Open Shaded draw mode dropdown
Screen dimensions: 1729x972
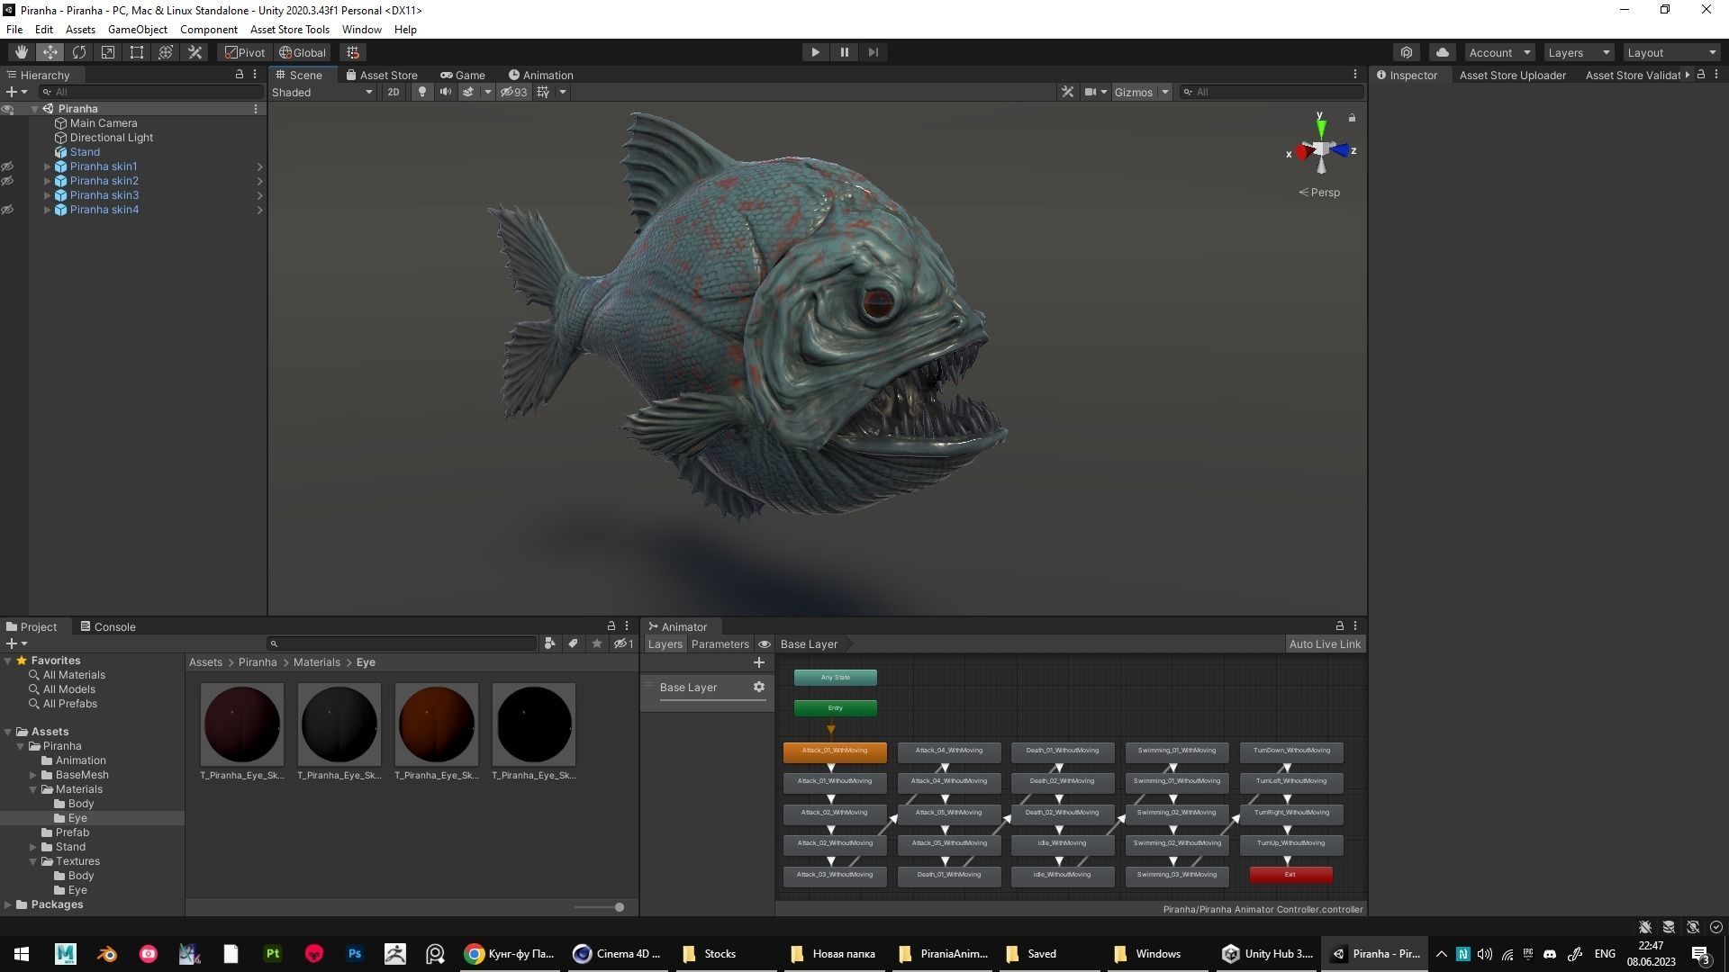pyautogui.click(x=321, y=92)
